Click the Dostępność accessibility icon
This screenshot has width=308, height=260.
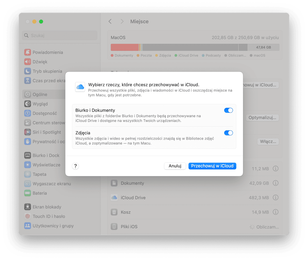click(x=28, y=113)
